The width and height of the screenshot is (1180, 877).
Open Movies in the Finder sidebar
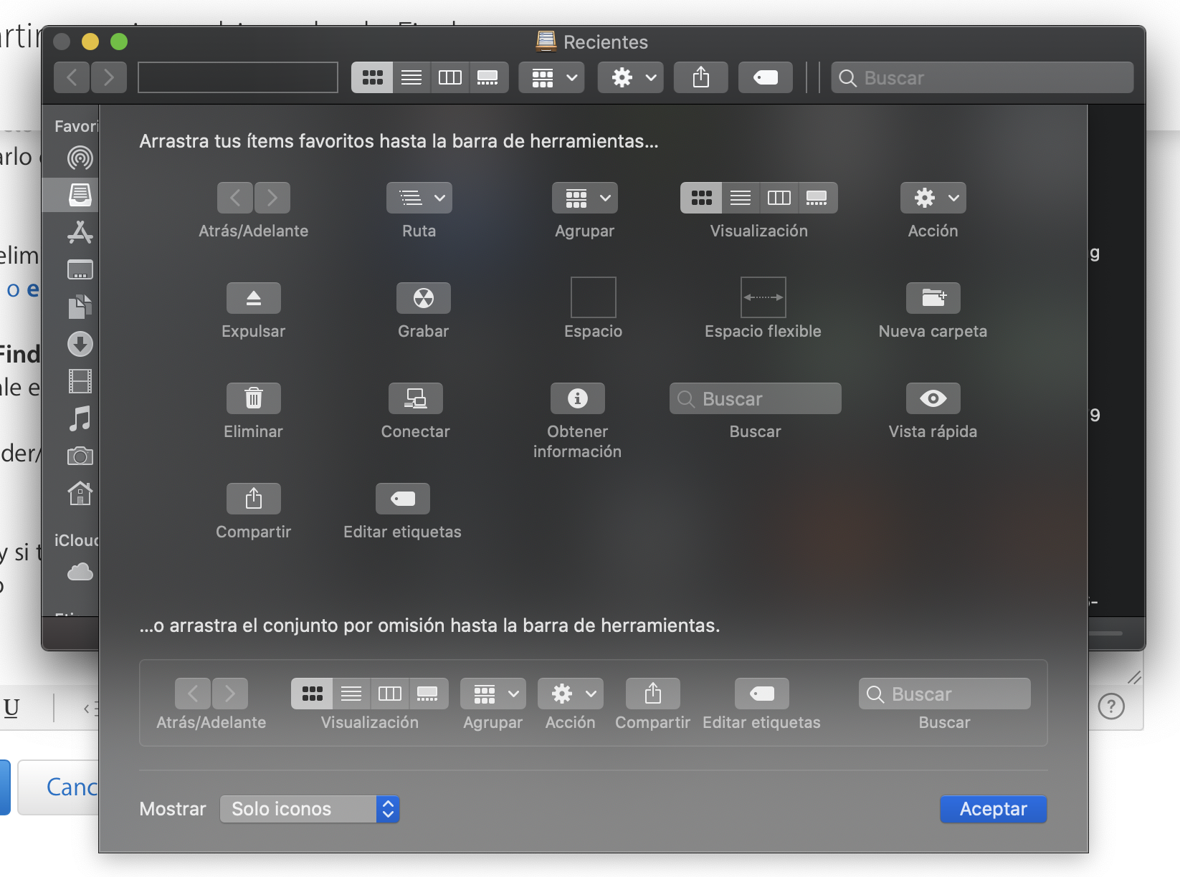tap(80, 381)
